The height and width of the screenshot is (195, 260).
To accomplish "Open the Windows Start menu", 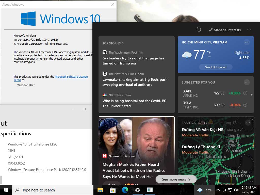I will [6, 190].
